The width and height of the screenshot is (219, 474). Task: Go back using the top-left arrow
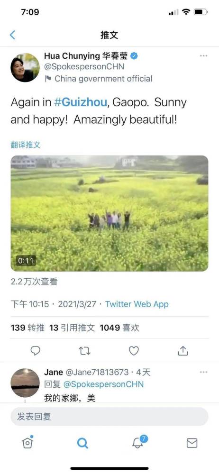click(12, 35)
